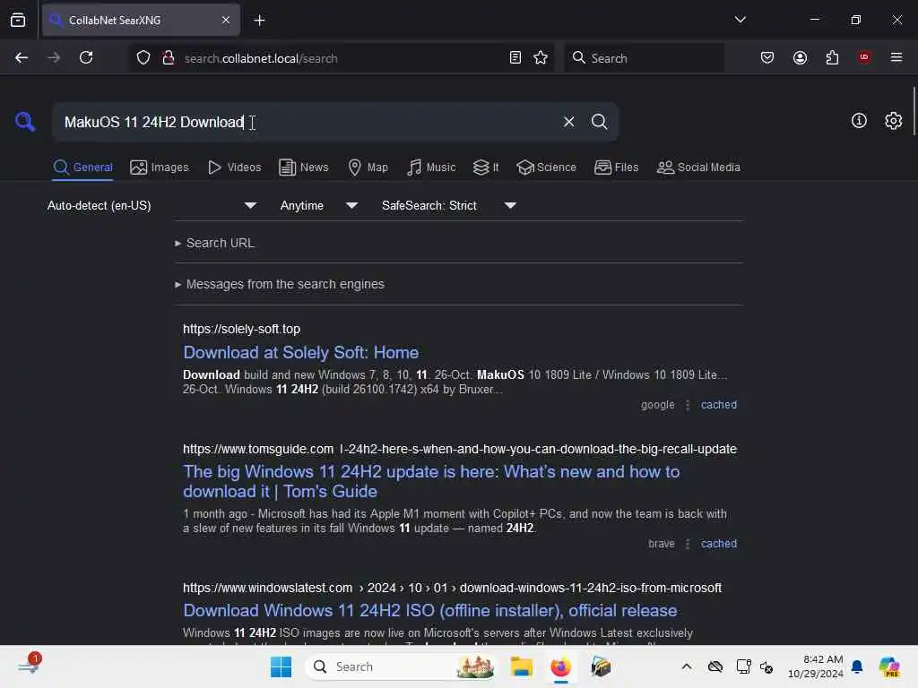918x688 pixels.
Task: Open the extensions puzzle icon
Action: pos(832,57)
